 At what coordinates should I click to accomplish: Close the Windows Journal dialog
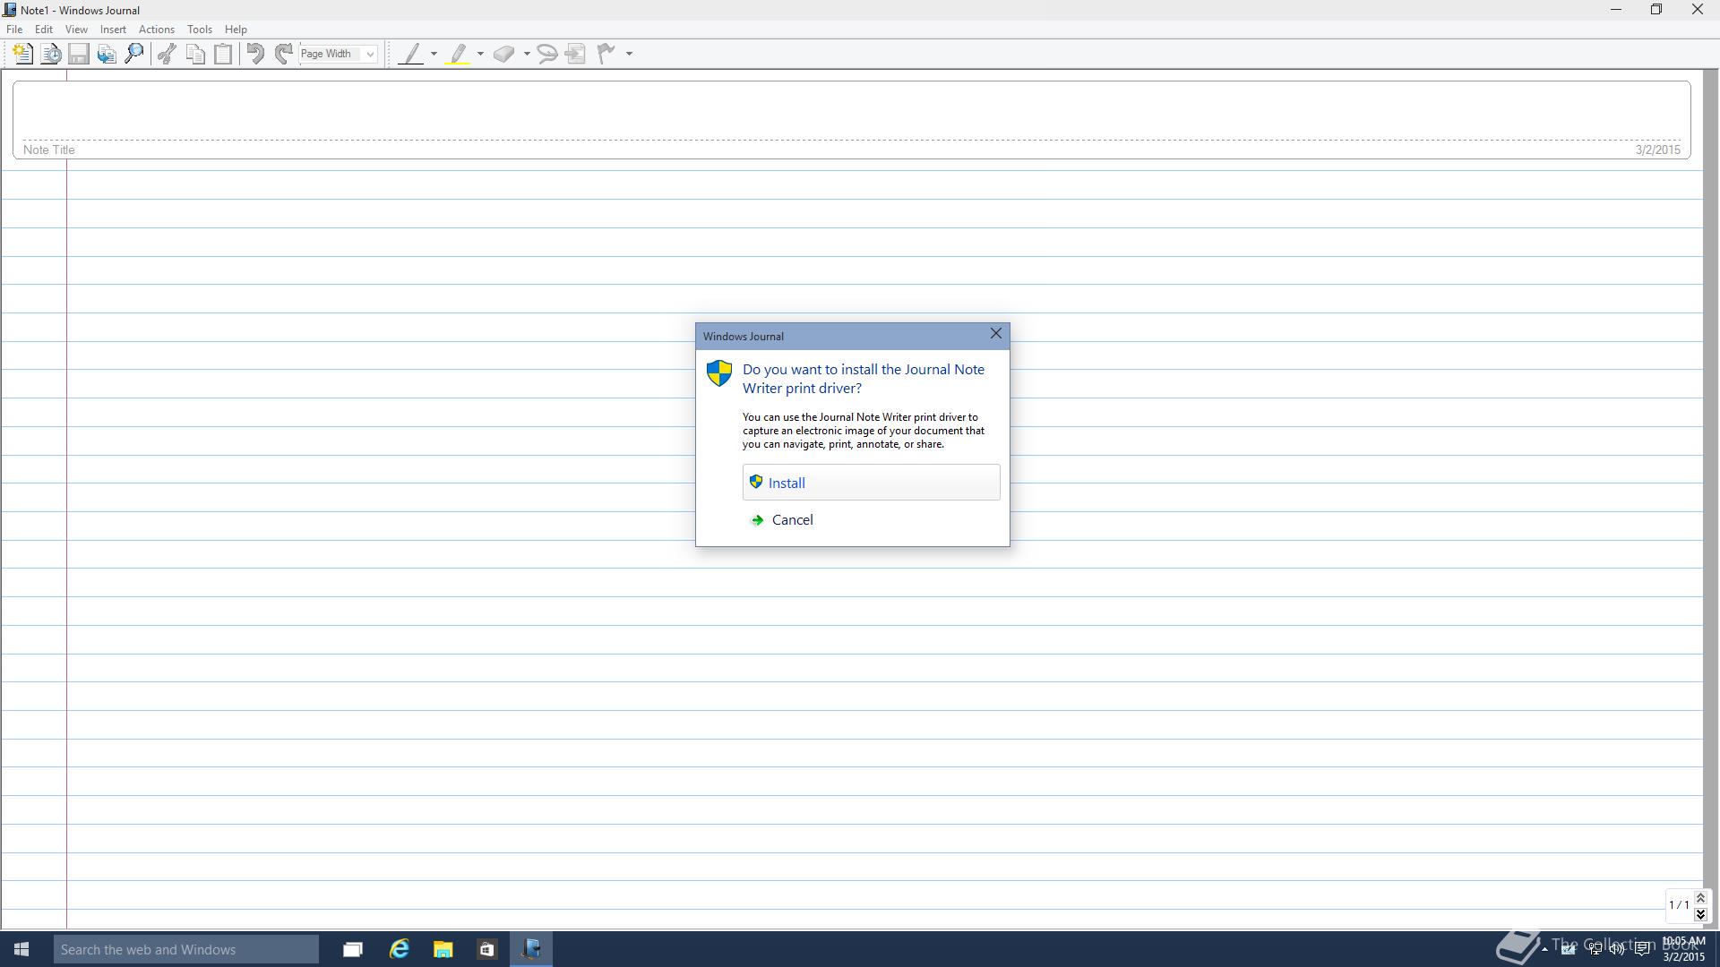[995, 334]
